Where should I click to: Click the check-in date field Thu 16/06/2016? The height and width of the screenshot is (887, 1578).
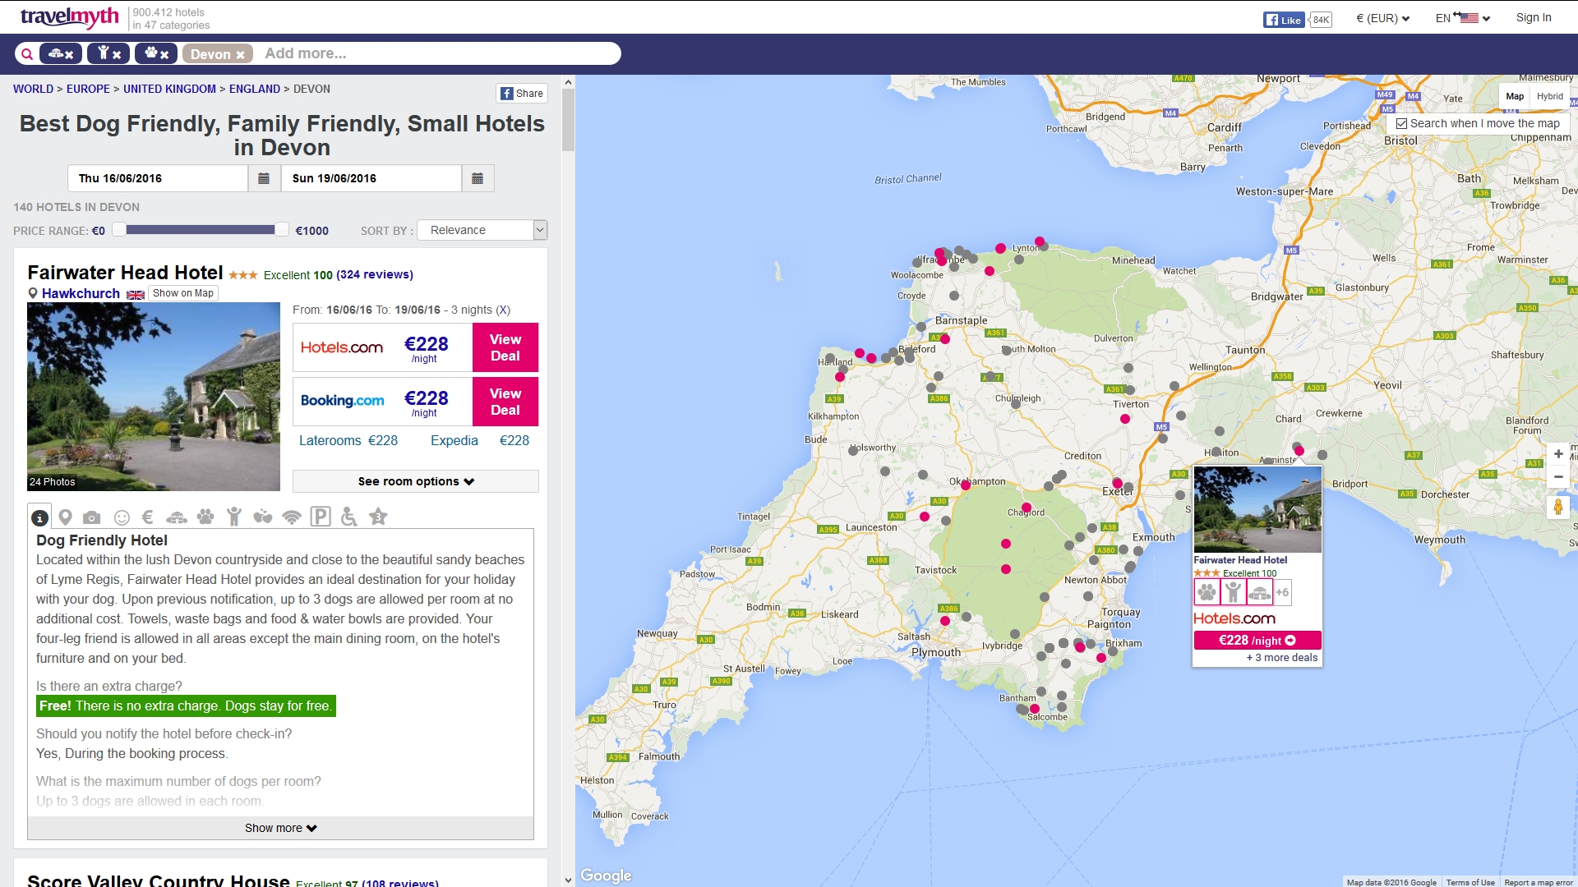[x=158, y=178]
